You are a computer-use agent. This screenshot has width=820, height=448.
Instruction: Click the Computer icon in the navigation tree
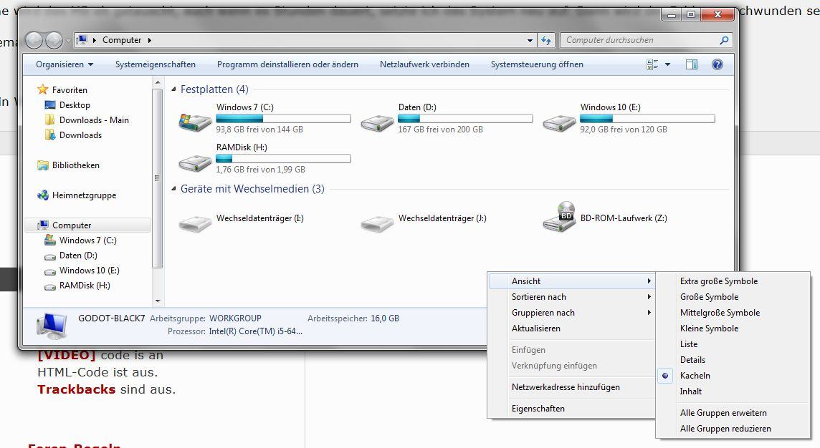[43, 225]
